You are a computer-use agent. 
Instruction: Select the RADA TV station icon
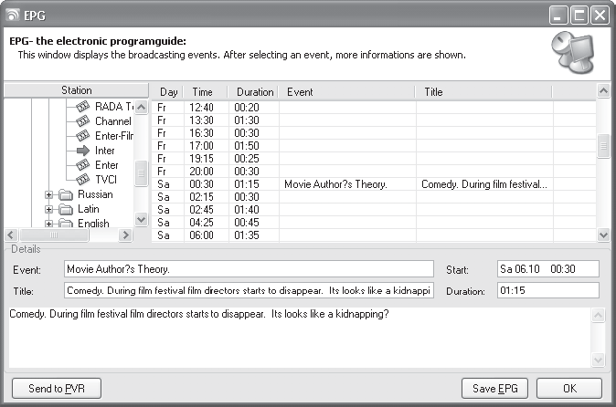[82, 106]
